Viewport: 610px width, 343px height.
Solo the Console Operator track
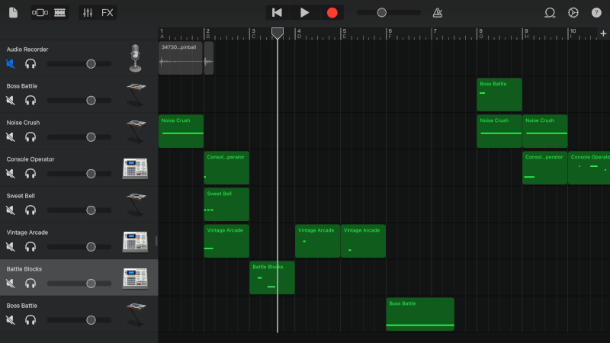pos(30,174)
